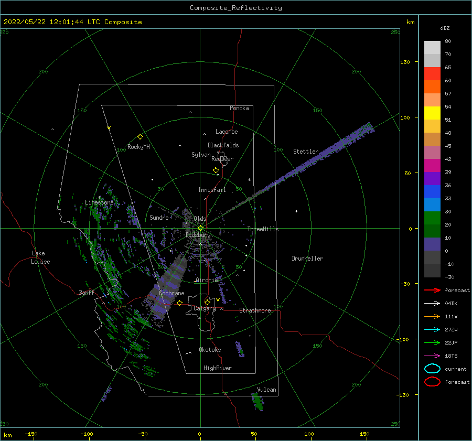472x441 pixels.
Task: Click the Composite_Reflectivity title
Action: tap(235, 8)
